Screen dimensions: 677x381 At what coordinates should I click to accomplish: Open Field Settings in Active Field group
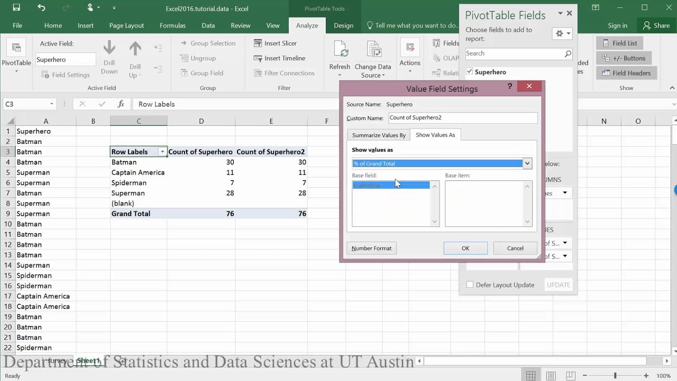click(66, 75)
